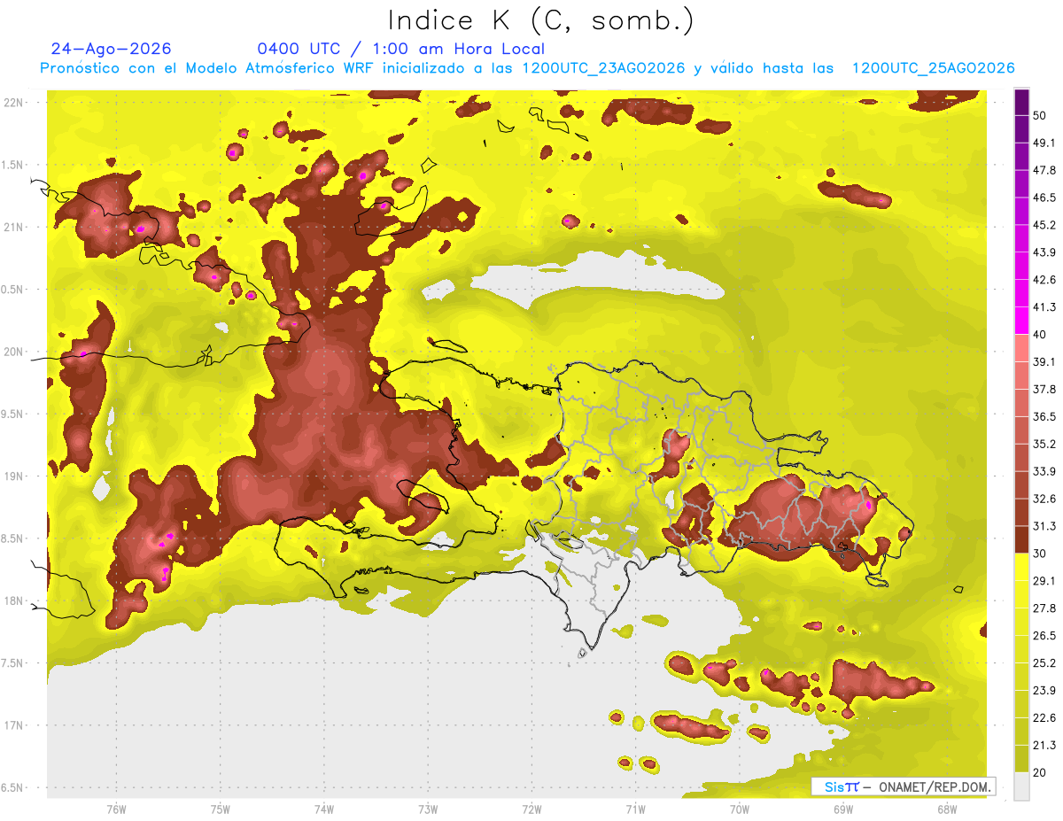This screenshot has width=1063, height=821.
Task: Click colorbar label "43.9"
Action: coord(1044,252)
